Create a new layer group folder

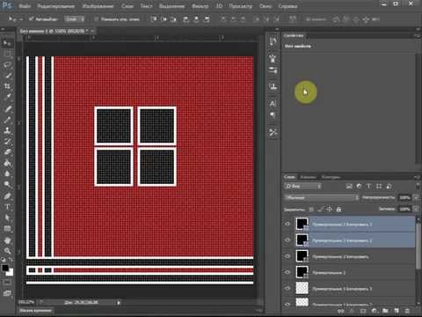pos(385,311)
